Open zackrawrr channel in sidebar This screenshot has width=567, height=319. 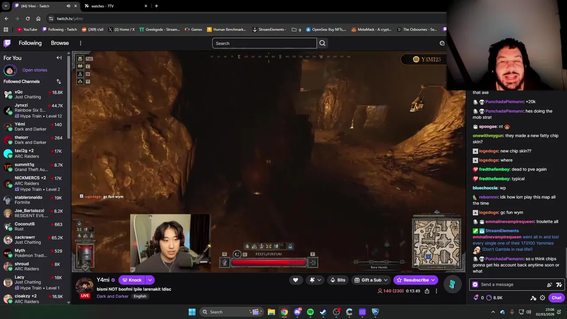33,240
